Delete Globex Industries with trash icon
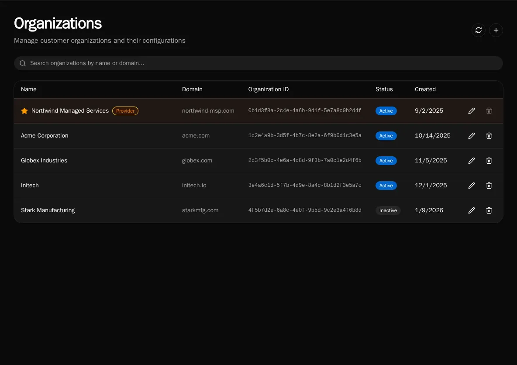Screen dimensions: 517x365 tap(489, 161)
